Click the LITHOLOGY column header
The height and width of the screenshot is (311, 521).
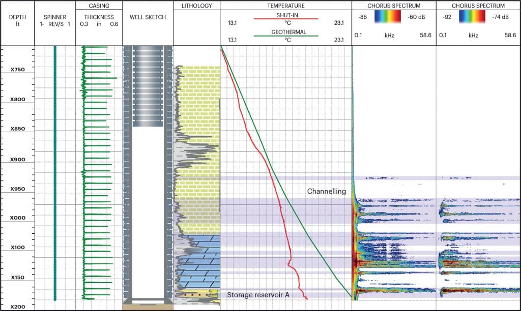click(196, 6)
